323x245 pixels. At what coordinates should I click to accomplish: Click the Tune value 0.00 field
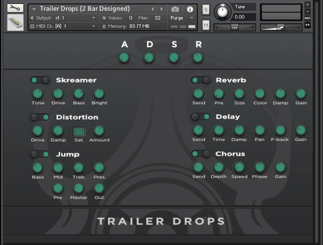(244, 17)
